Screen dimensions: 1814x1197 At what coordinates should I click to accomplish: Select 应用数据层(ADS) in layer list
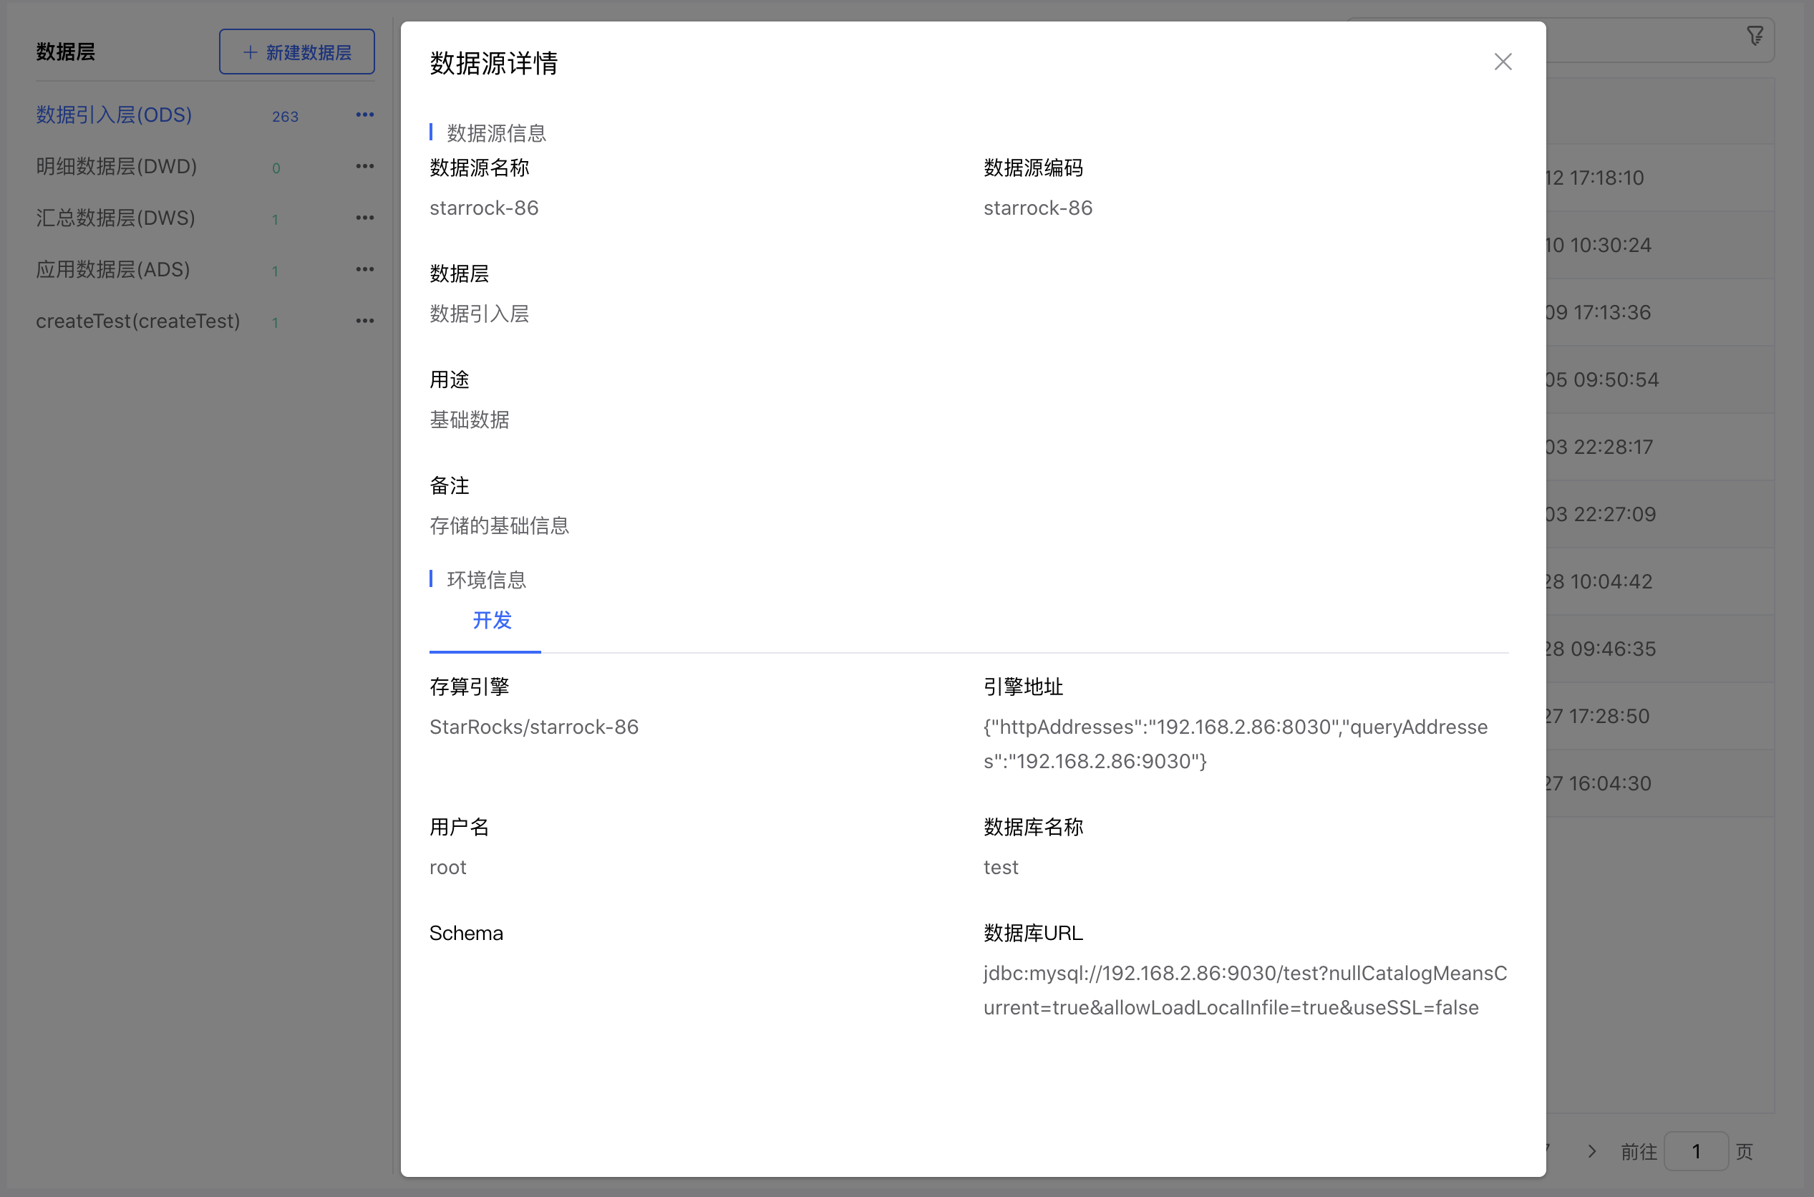click(113, 269)
